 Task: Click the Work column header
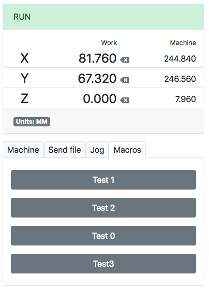tap(109, 43)
